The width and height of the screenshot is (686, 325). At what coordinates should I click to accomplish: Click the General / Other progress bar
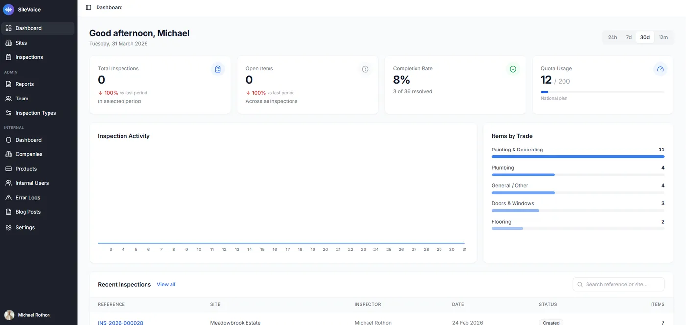tap(578, 193)
